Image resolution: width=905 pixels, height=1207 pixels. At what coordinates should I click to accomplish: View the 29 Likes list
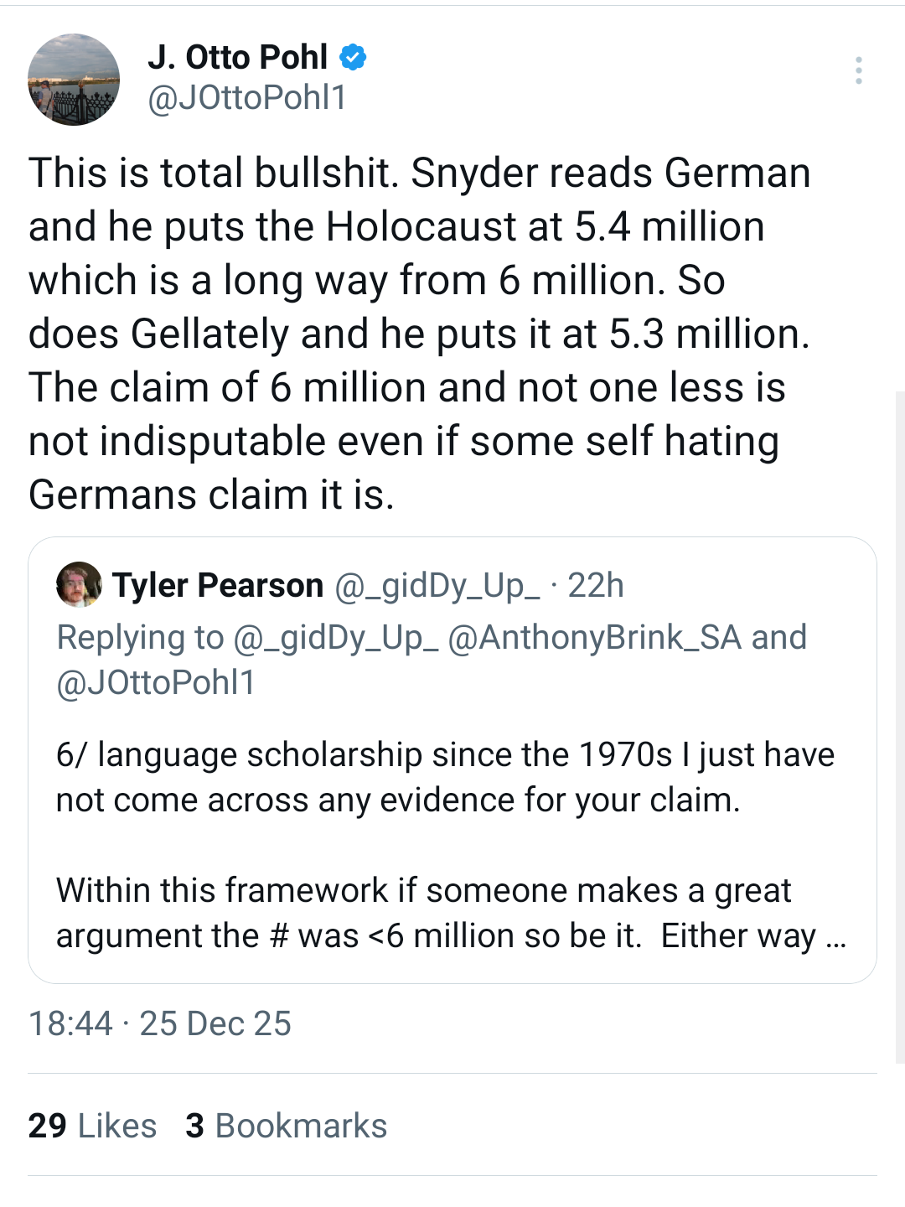pos(92,1126)
